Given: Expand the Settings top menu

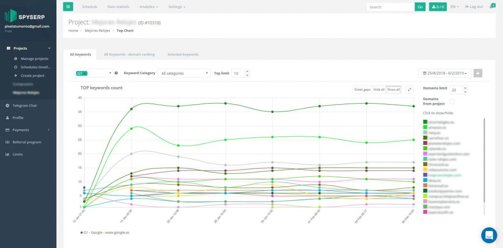Looking at the screenshot, I should [x=177, y=7].
